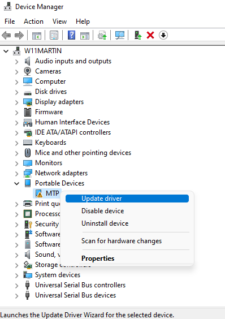This screenshot has width=225, height=319.
Task: Click the blue Help question mark icon
Action: click(71, 35)
